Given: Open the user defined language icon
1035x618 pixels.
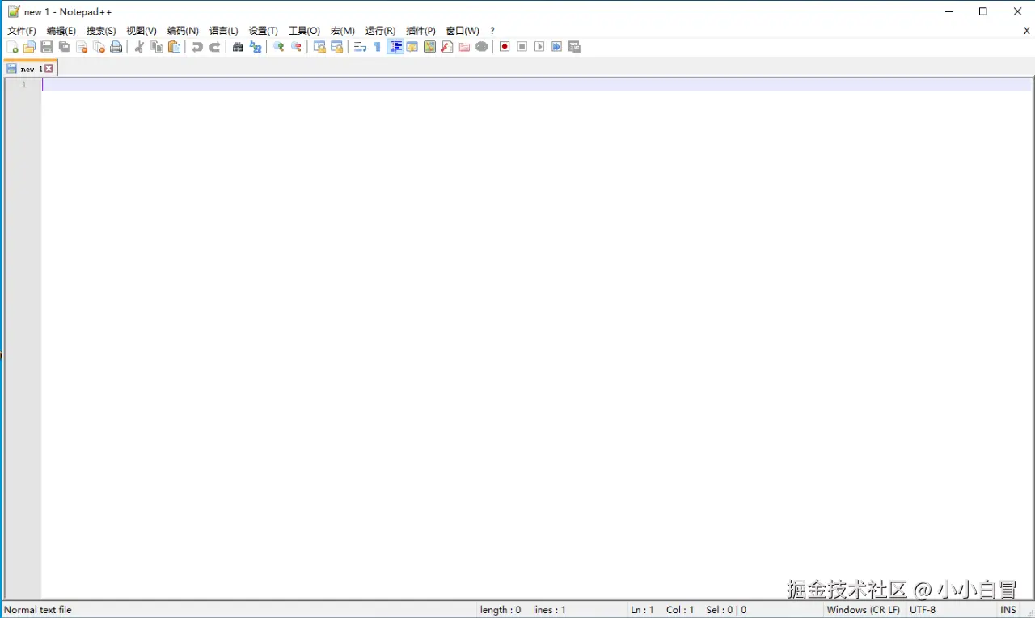Looking at the screenshot, I should [x=412, y=47].
